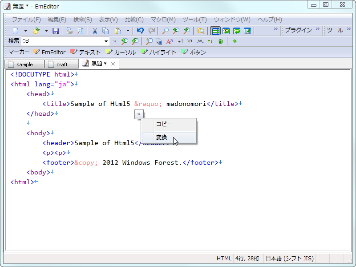Click the small » popup button in editor
This screenshot has height=267, width=356.
[139, 114]
